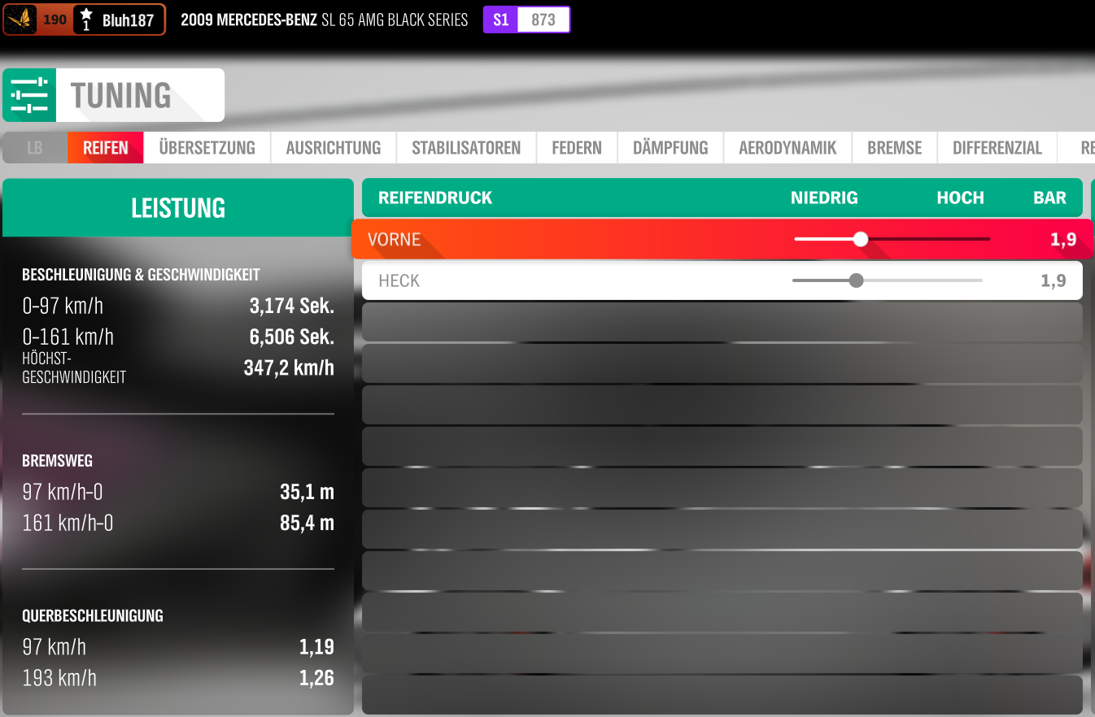Select the HECK tire pressure row
Screen dimensions: 1095x717
click(x=722, y=280)
